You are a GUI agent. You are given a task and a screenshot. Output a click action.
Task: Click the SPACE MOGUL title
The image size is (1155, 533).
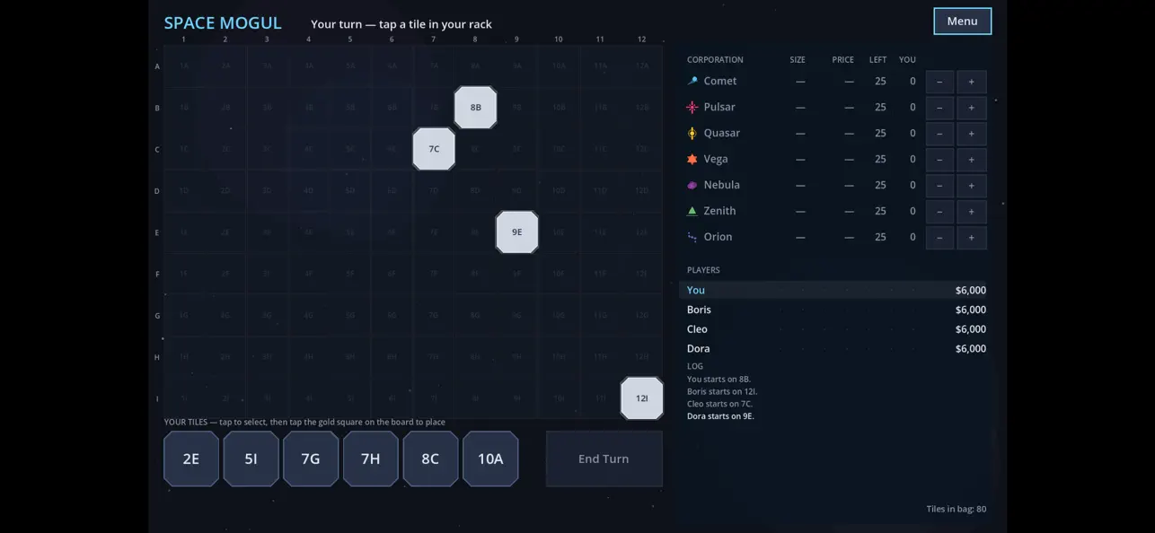click(x=223, y=23)
